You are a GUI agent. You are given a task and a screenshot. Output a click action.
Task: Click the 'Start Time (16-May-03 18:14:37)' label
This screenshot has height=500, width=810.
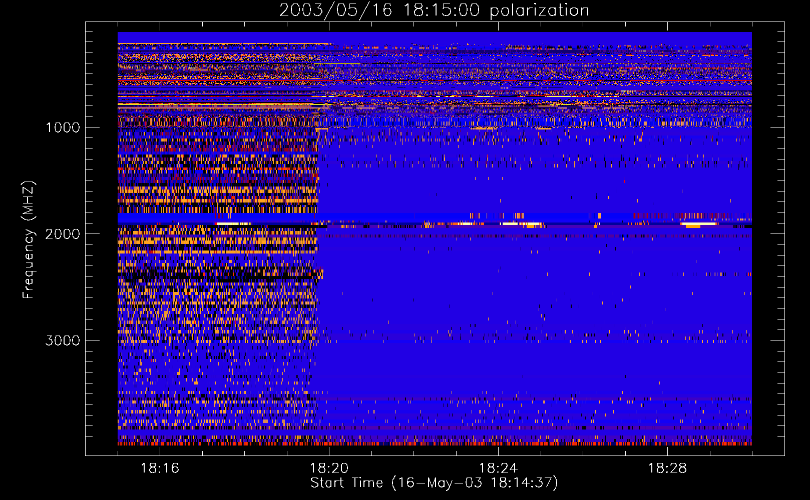tap(434, 483)
